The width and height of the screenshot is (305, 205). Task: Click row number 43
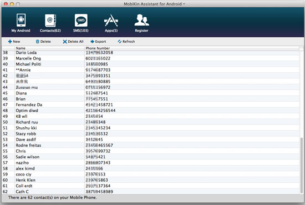point(5,82)
